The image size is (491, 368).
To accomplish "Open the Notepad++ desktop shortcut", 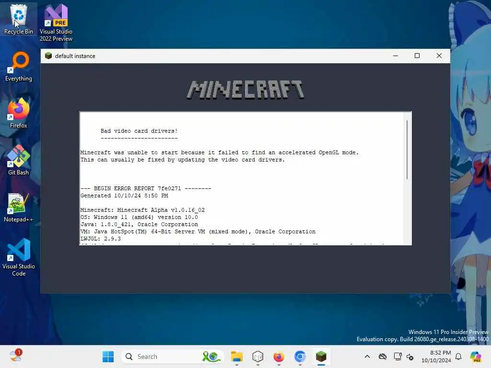I will 19,207.
